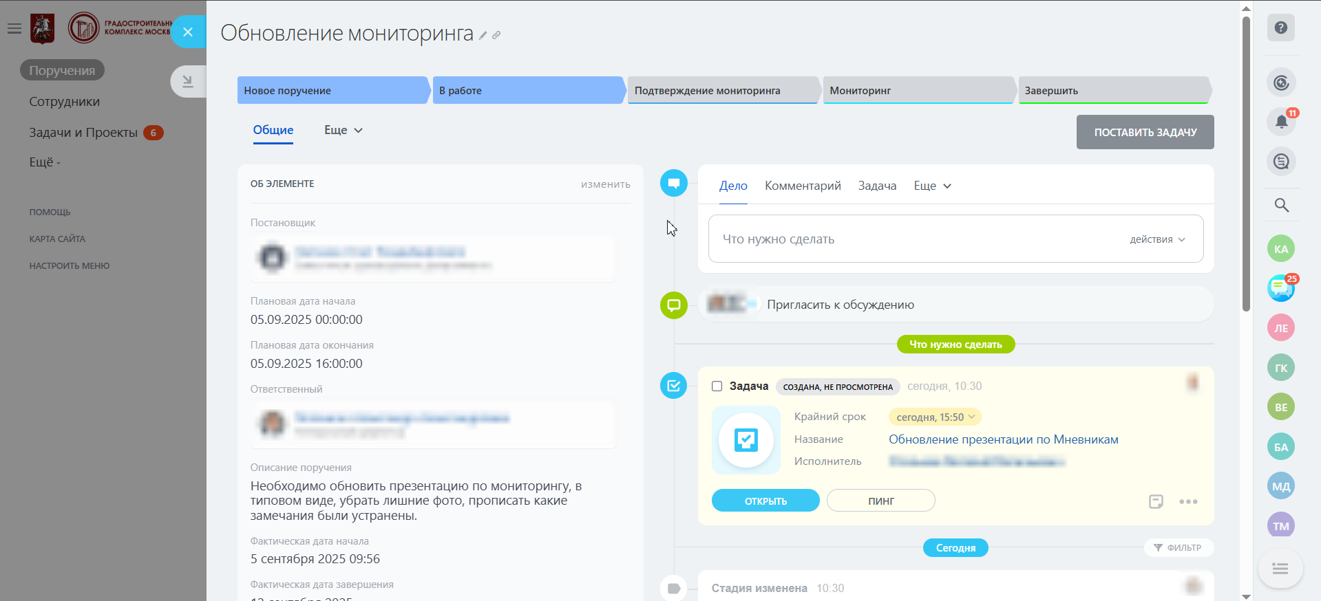Click planned start date 05.09.2025 00:00:00
Viewport: 1321px width, 601px height.
tap(306, 320)
